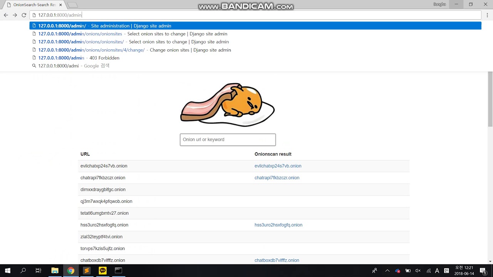The width and height of the screenshot is (493, 277).
Task: Choose onionsites/4/change suggestion
Action: pyautogui.click(x=255, y=50)
